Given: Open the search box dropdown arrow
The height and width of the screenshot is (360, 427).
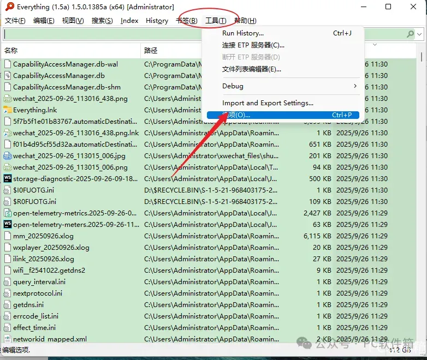Looking at the screenshot, I should tap(419, 34).
